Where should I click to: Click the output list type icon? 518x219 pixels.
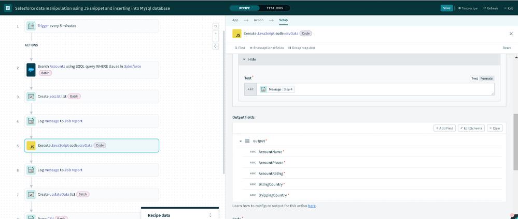247,141
